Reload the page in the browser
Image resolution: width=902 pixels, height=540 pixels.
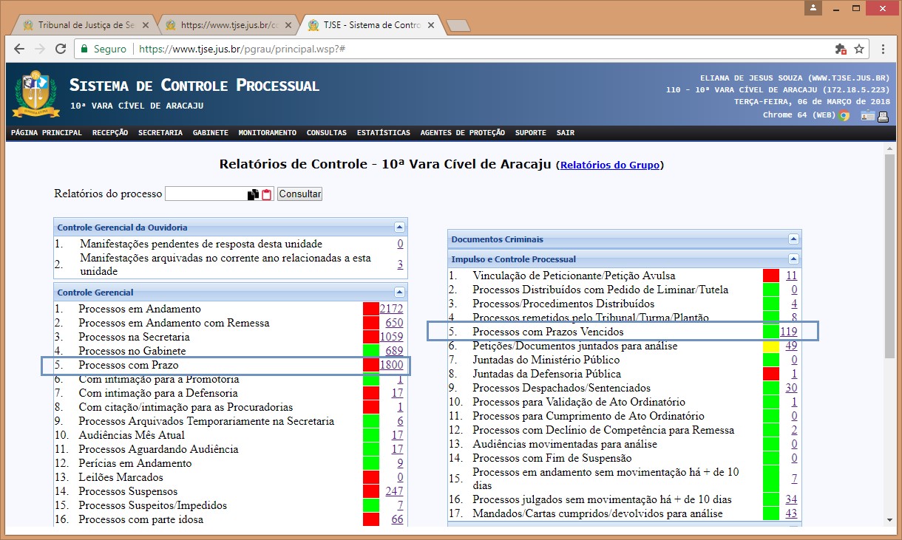coord(60,49)
